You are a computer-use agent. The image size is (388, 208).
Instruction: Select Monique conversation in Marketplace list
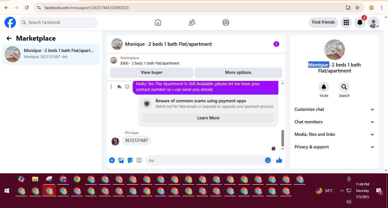tap(51, 54)
